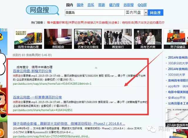Click the 网盘搜 search button

[155, 13]
